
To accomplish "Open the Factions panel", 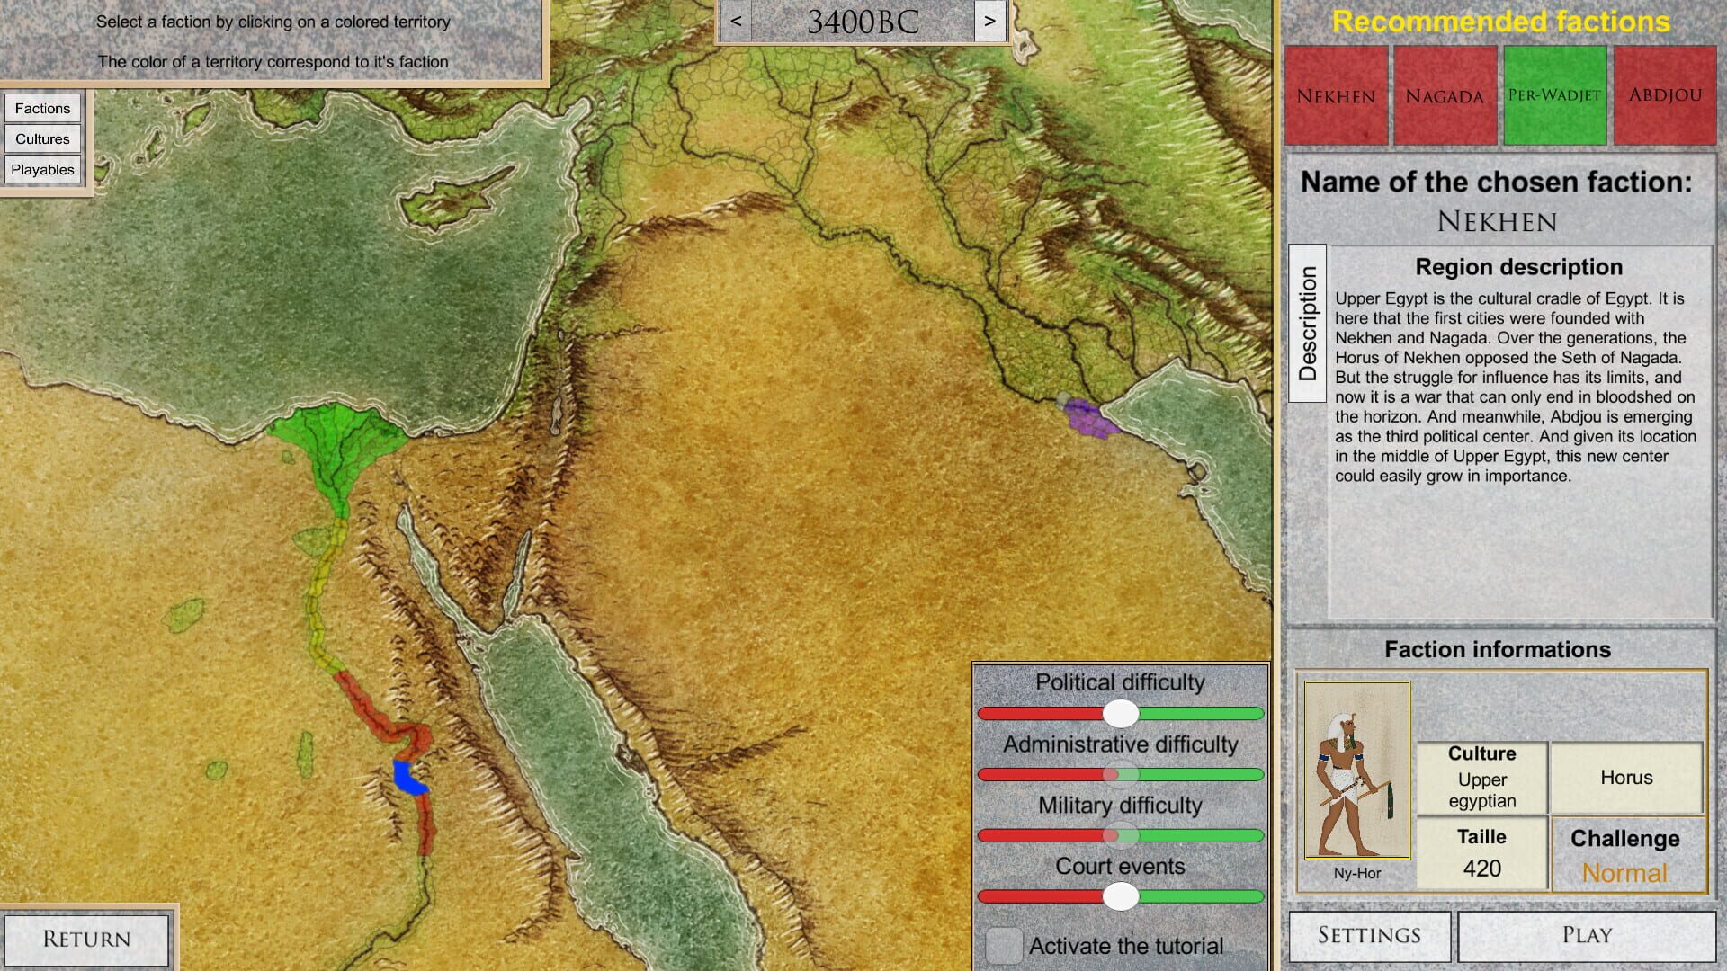I will pos(43,108).
